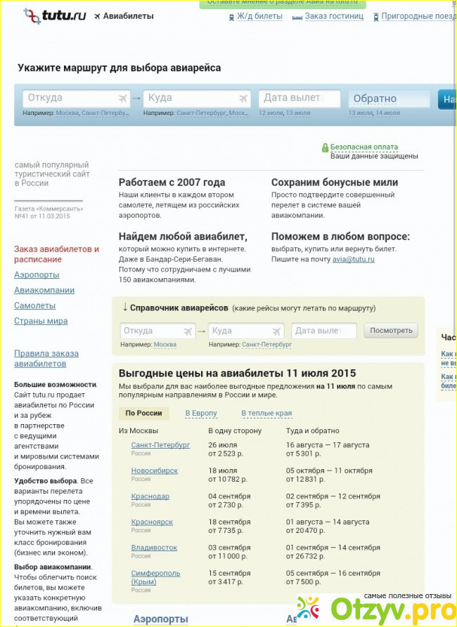This screenshot has width=457, height=627.
Task: Click one-way price от 3 417 р.
Action: 226,582
